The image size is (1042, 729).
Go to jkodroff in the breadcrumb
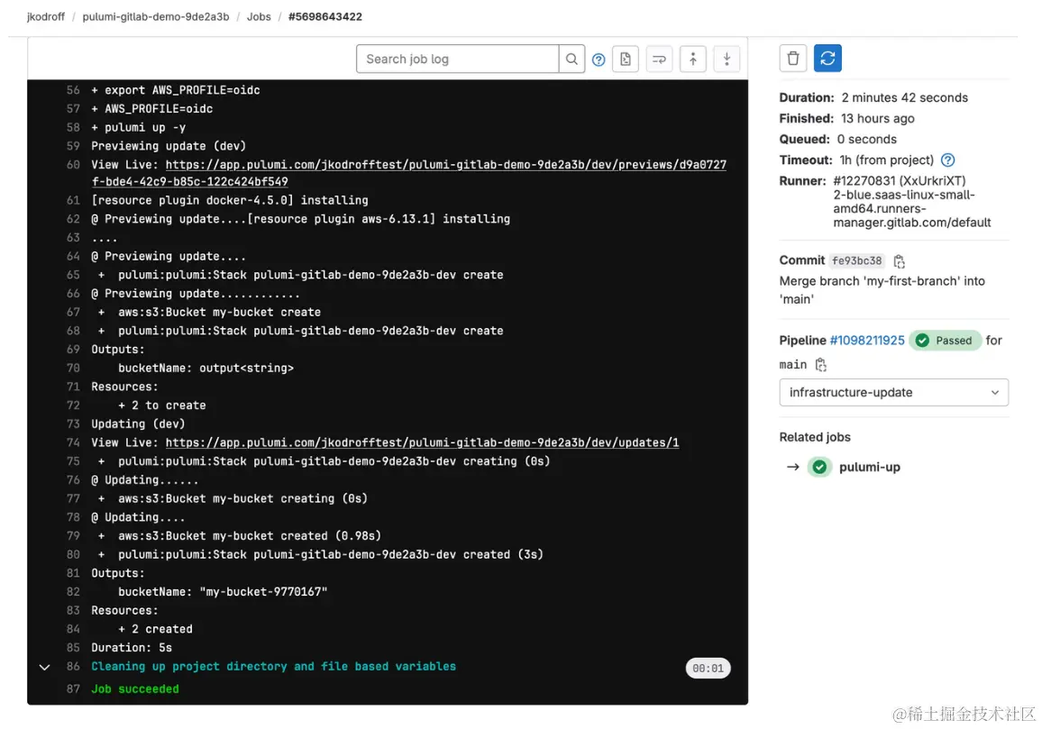46,16
